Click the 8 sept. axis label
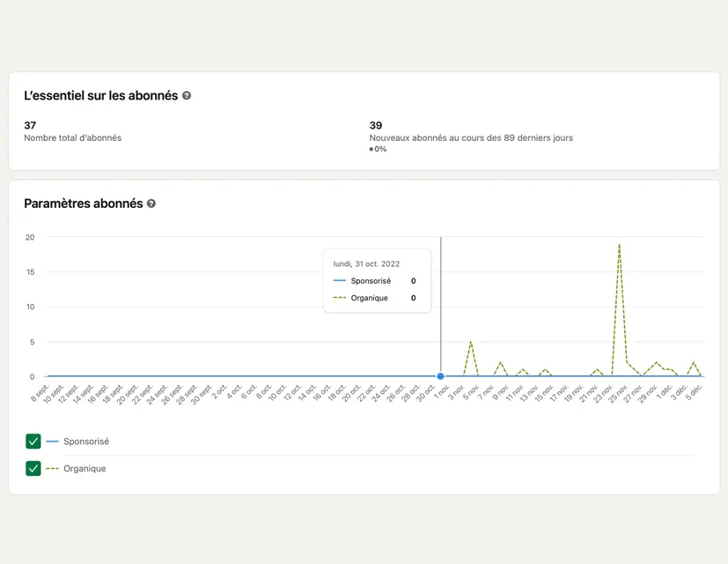 click(x=40, y=393)
